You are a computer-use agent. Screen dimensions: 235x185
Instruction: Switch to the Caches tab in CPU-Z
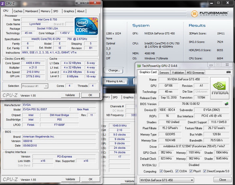click(18, 11)
